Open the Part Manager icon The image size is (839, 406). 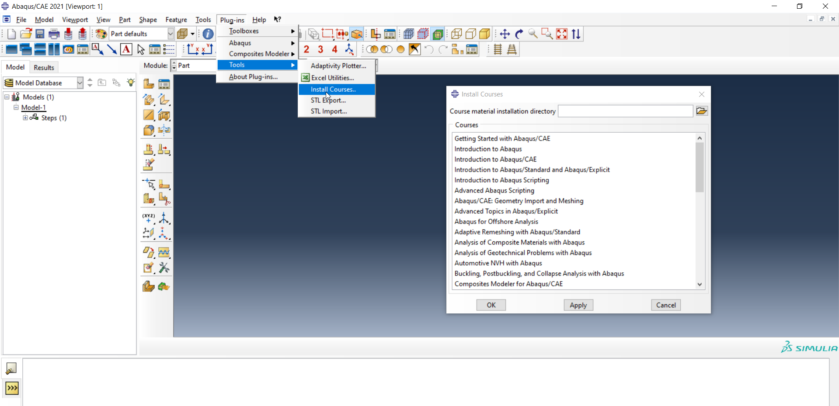click(164, 84)
